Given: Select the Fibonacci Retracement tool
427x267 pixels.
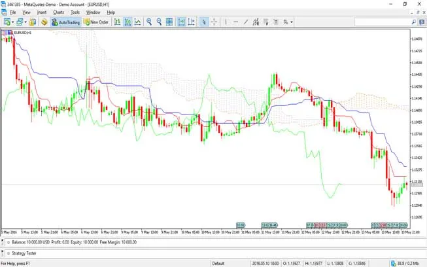Looking at the screenshot, I should tap(265, 22).
